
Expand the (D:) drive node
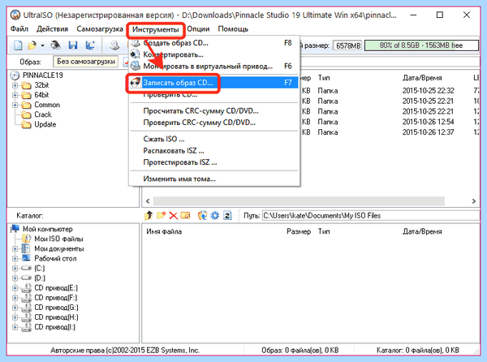click(x=15, y=278)
